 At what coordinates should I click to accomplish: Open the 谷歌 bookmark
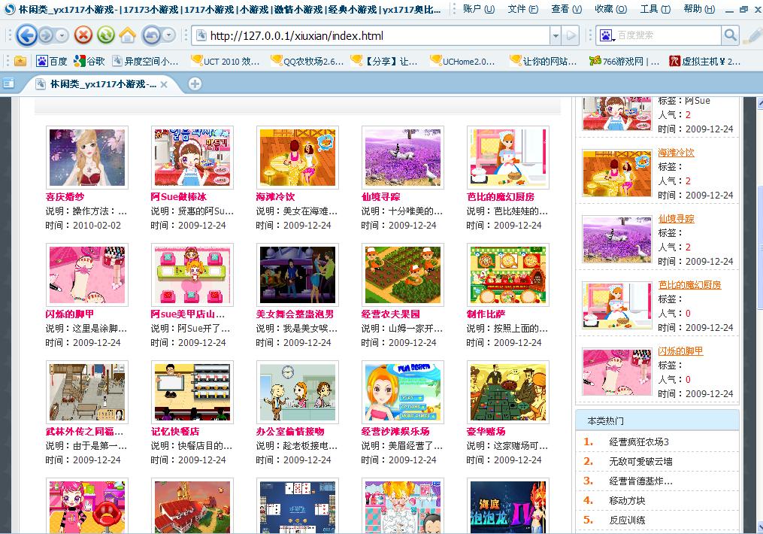tap(89, 61)
